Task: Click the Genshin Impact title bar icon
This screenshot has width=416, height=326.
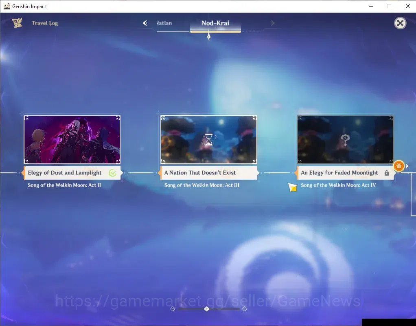Action: pyautogui.click(x=7, y=6)
